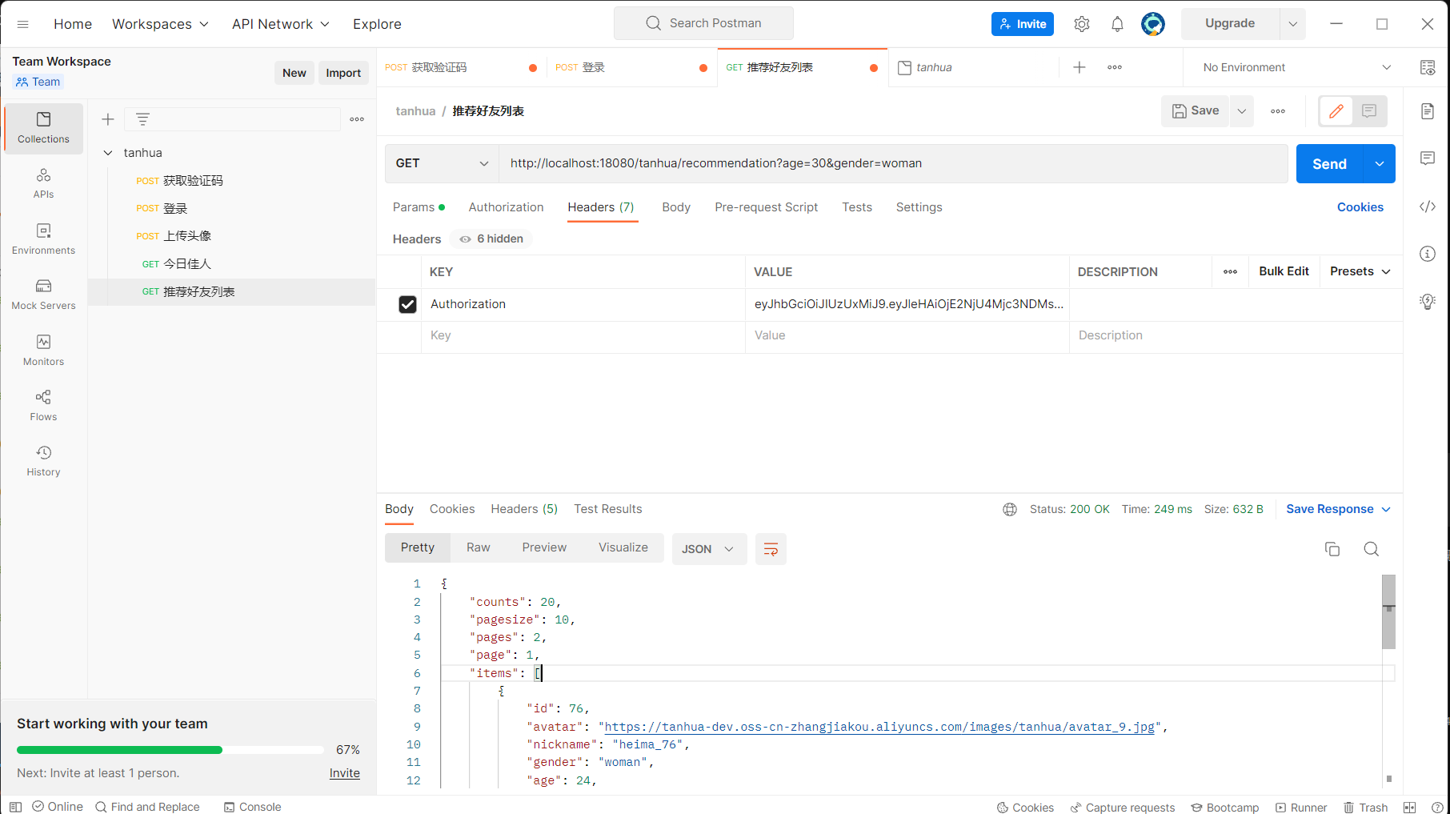Click the Save button

[1196, 111]
